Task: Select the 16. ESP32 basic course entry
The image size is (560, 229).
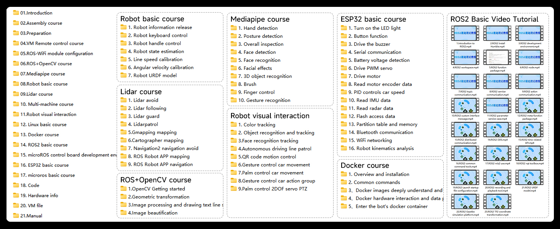Action: [x=45, y=165]
